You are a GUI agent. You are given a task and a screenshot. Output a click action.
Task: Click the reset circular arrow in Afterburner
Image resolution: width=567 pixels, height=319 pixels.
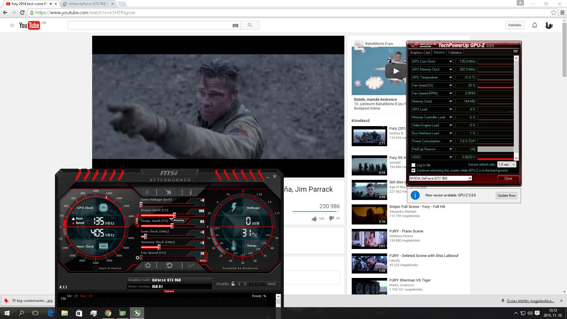[x=169, y=265]
